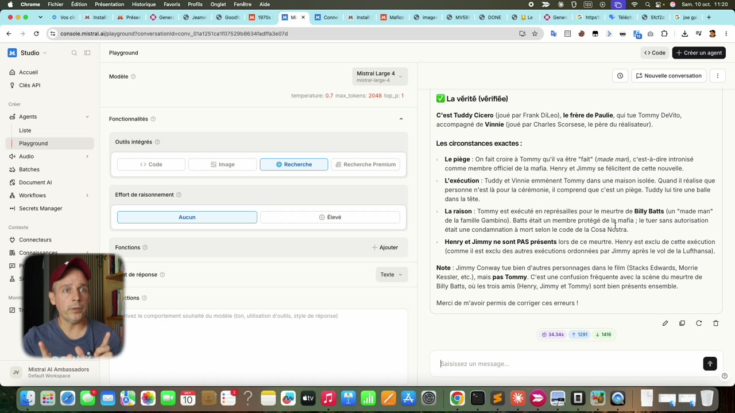Expand the Audio sidebar item

coord(87,157)
